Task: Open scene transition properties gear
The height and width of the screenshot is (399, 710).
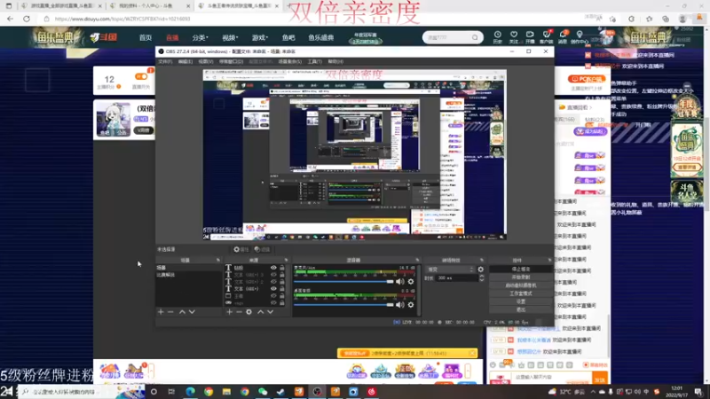Action: [481, 270]
